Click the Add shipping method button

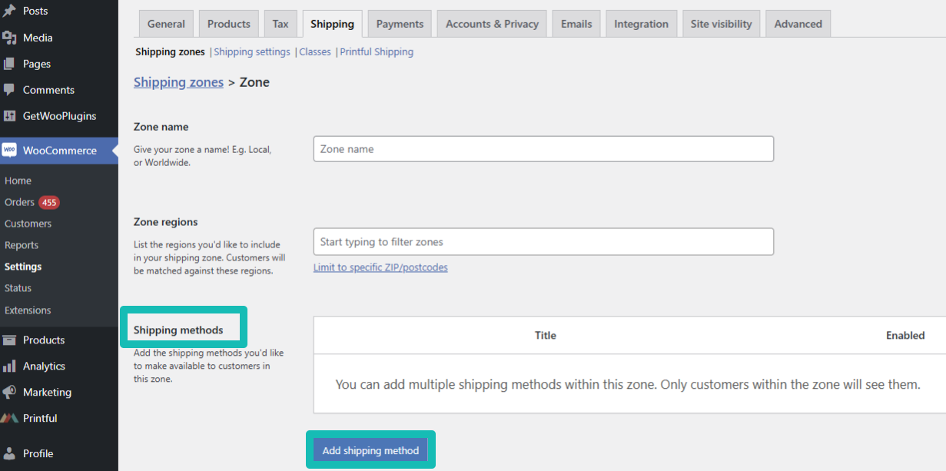(x=370, y=449)
